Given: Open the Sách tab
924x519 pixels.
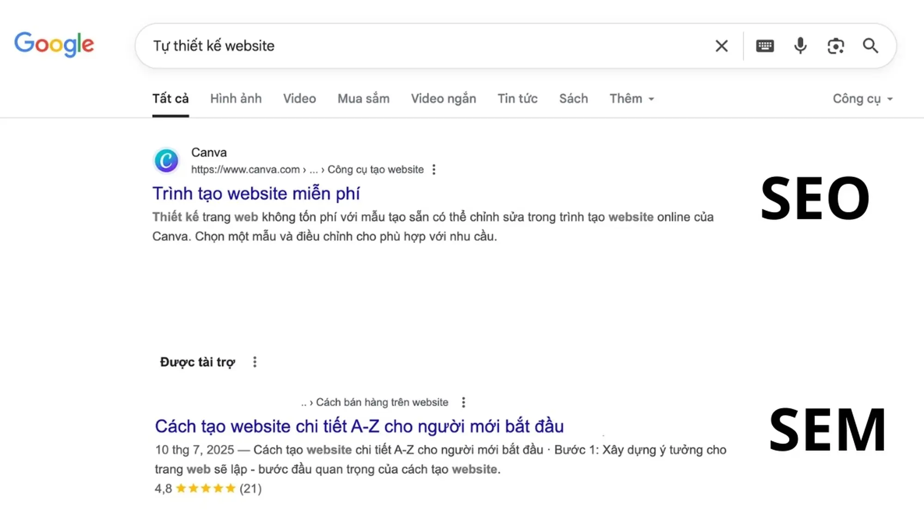Looking at the screenshot, I should click(573, 99).
